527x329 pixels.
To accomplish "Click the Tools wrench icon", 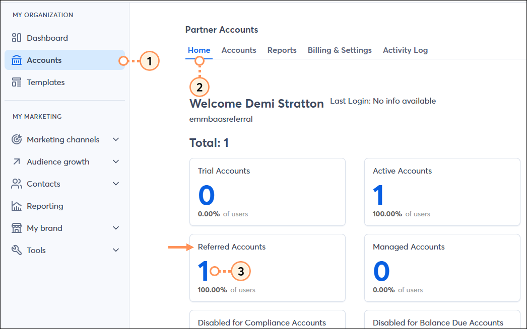I will 17,250.
